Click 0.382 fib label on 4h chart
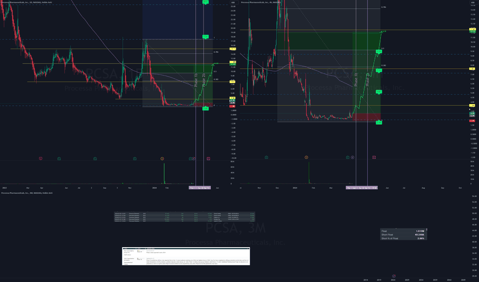Screen dimensions: 479x282 click(x=384, y=66)
